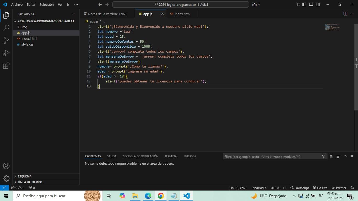Expand the LÍNEA DE TIEMPO section
Viewport: 358px width, 201px height.
click(46, 182)
